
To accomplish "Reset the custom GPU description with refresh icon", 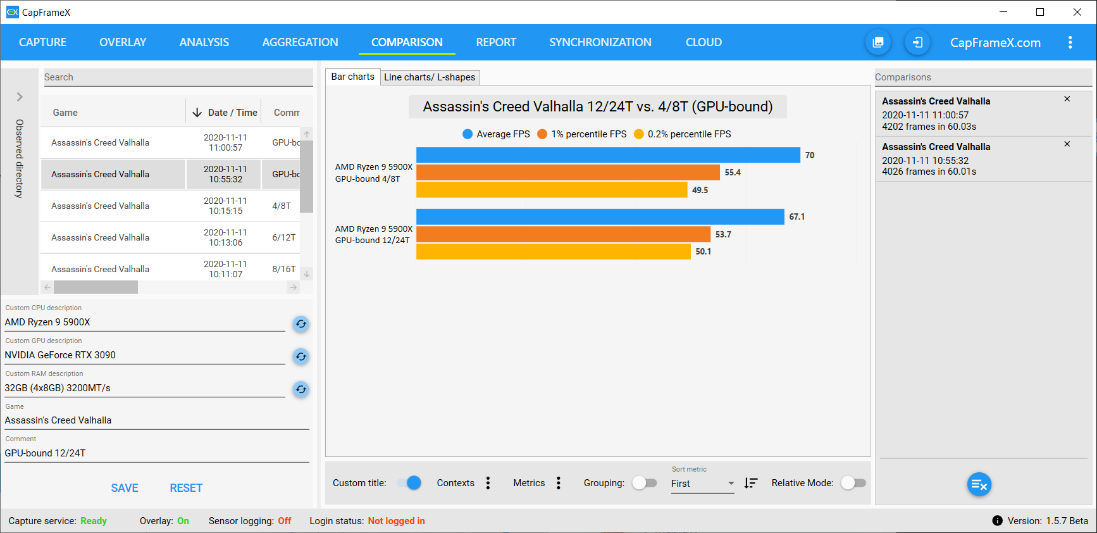I will pos(301,356).
